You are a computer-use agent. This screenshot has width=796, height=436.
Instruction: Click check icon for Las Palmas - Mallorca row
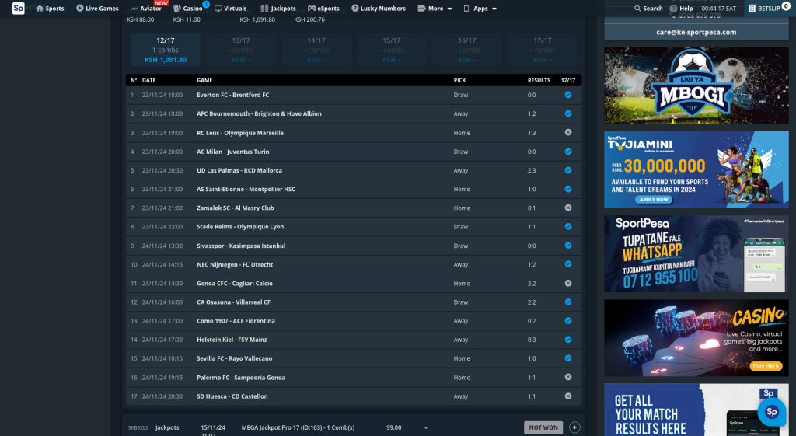568,170
